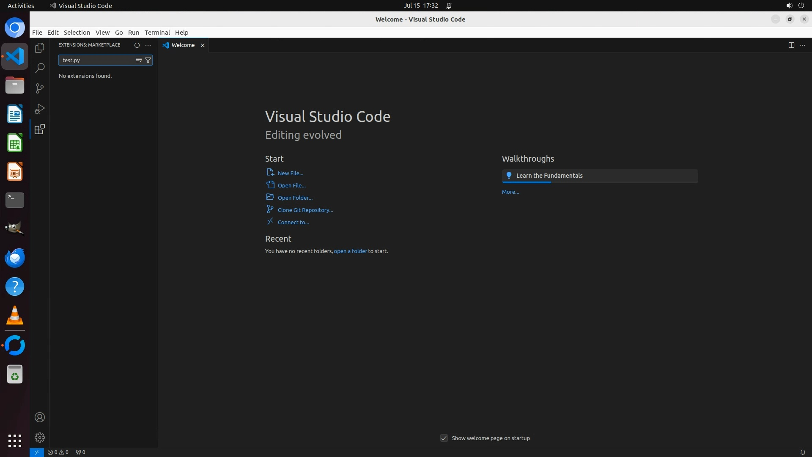The height and width of the screenshot is (457, 812).
Task: Click the Open Folder link
Action: (x=295, y=198)
